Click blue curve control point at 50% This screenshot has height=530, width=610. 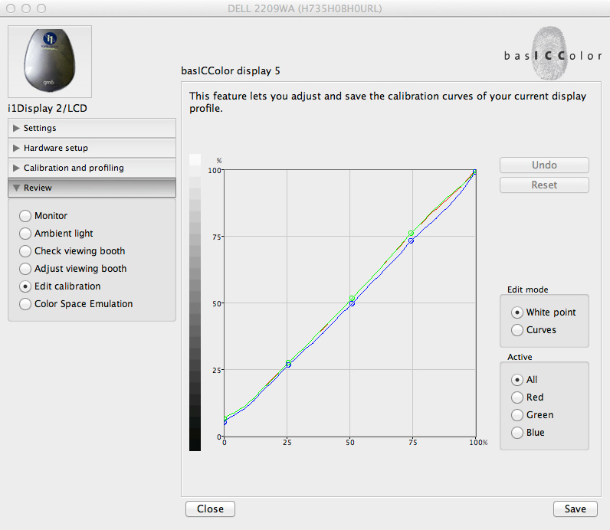point(352,303)
